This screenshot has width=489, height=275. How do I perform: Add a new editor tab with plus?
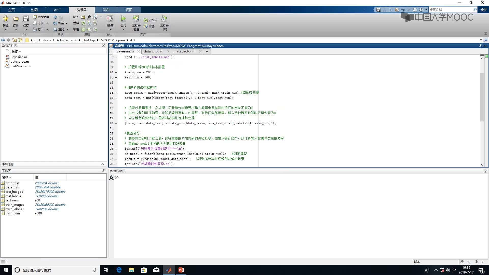click(x=207, y=51)
